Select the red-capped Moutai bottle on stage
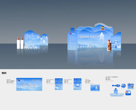Image resolution: width=136 pixels, height=110 pixels. (109, 45)
